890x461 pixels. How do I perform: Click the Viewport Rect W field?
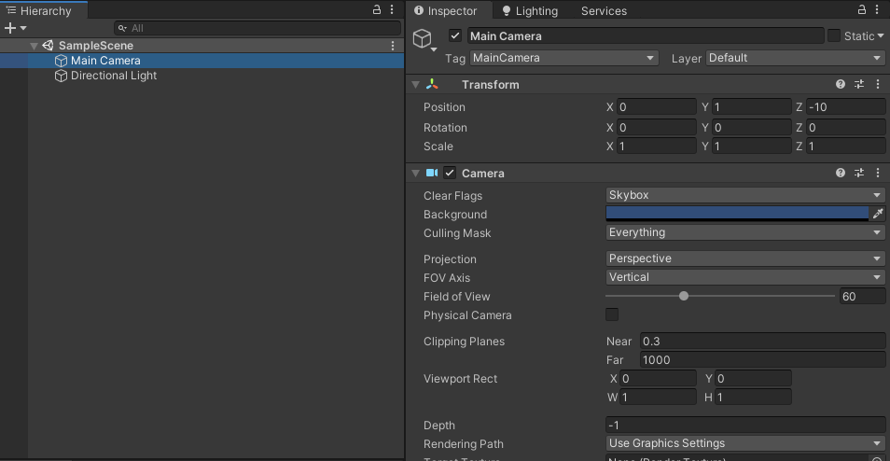658,397
